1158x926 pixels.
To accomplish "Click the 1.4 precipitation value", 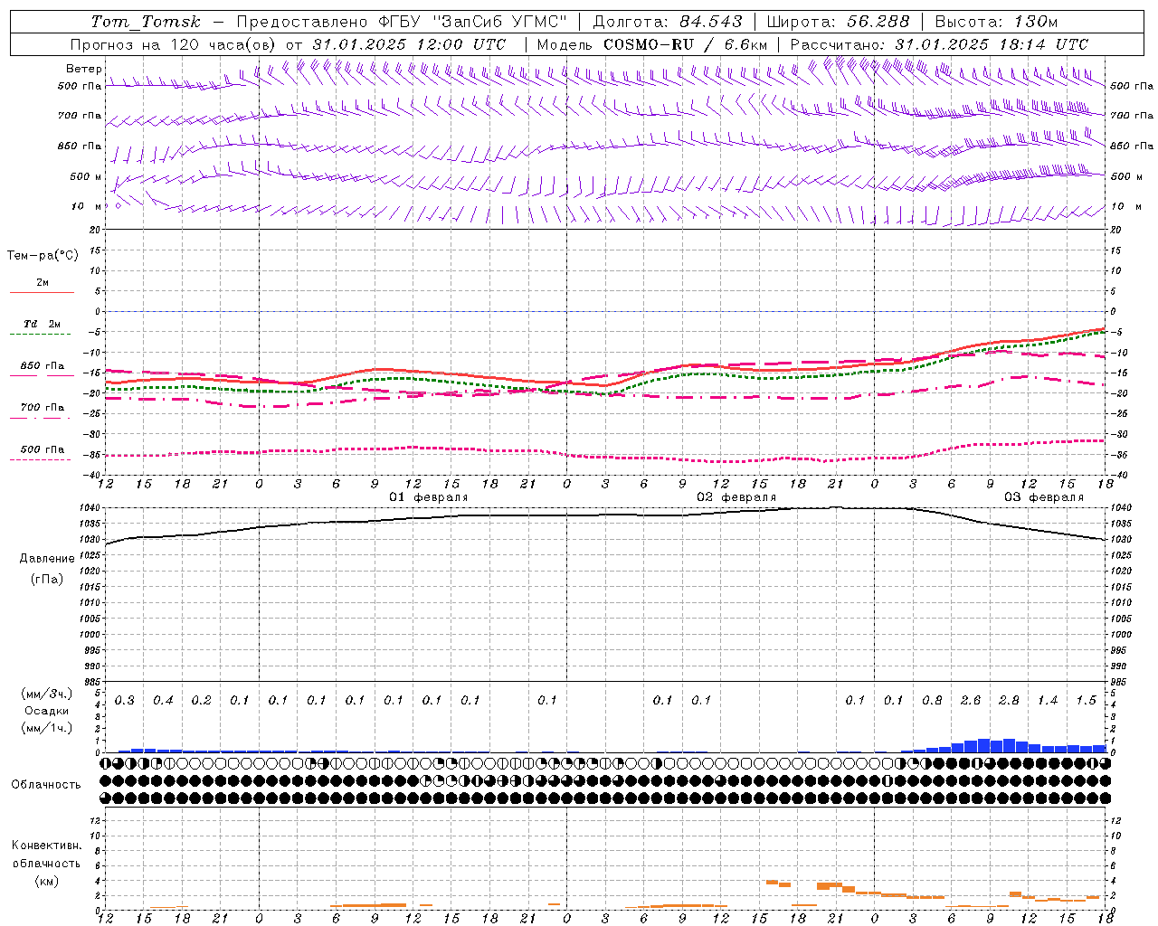I will tap(1048, 701).
